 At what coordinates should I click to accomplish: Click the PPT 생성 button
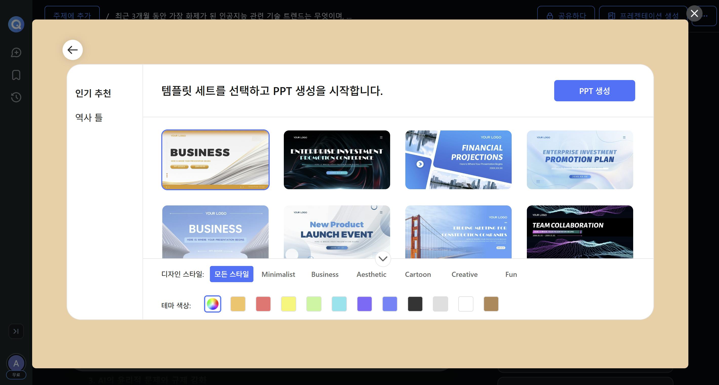coord(594,91)
